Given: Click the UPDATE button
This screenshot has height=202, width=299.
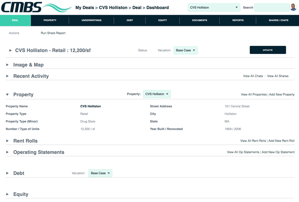Looking at the screenshot, I should coord(268,50).
